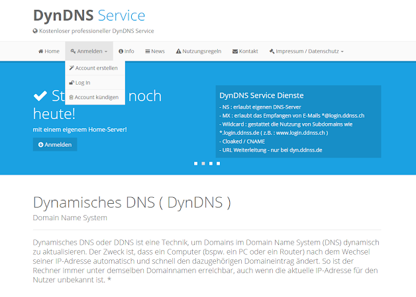The width and height of the screenshot is (416, 297).
Task: Open the Kontakt page
Action: (245, 51)
